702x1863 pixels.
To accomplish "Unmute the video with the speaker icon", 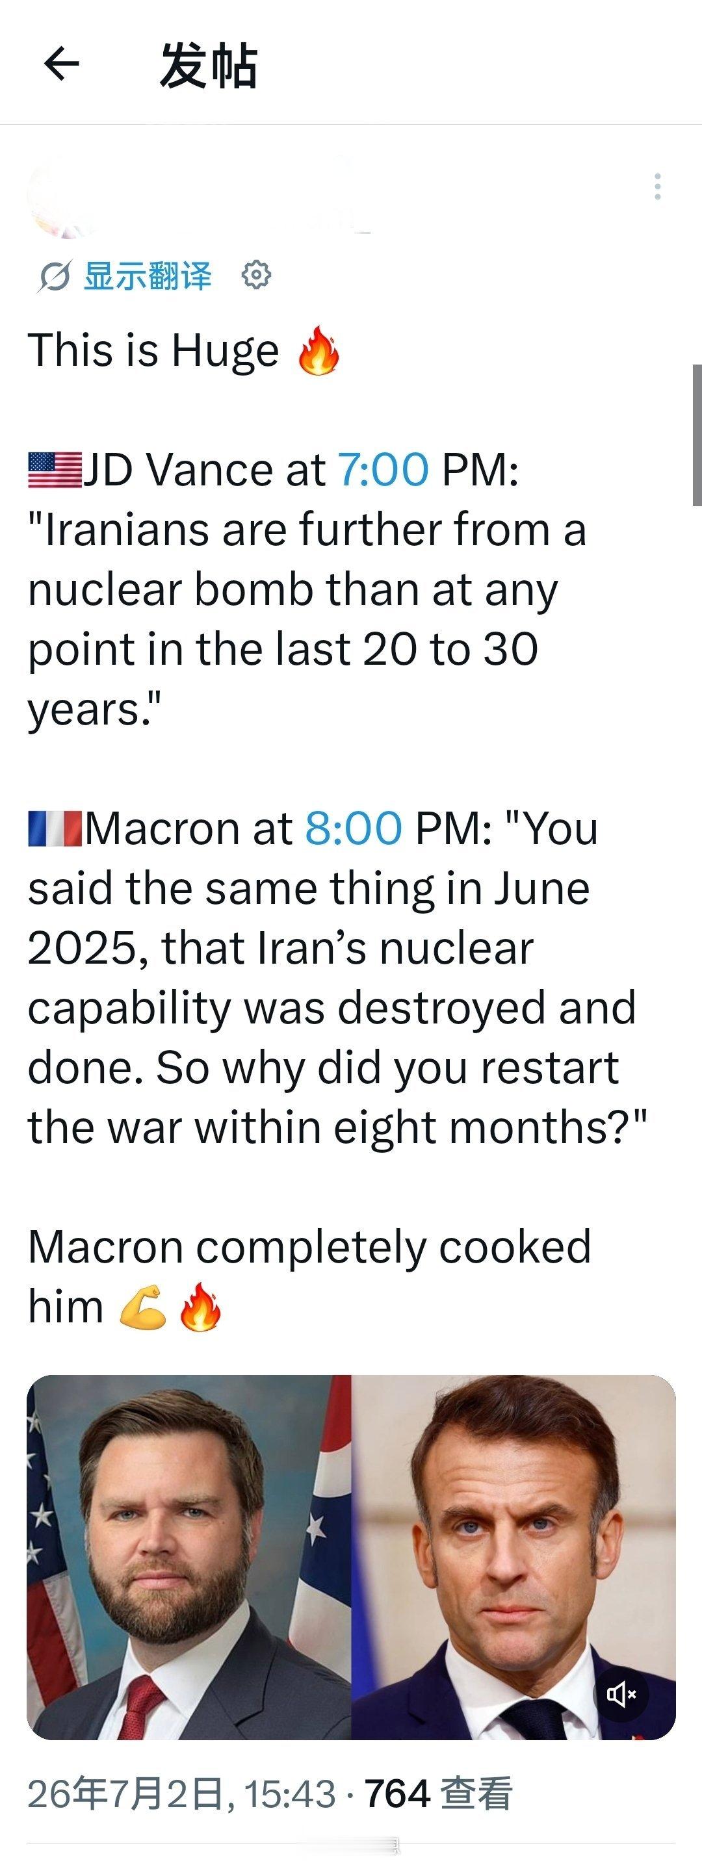I will pyautogui.click(x=621, y=1694).
